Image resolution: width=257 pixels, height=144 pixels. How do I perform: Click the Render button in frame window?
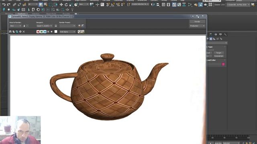tap(197, 22)
